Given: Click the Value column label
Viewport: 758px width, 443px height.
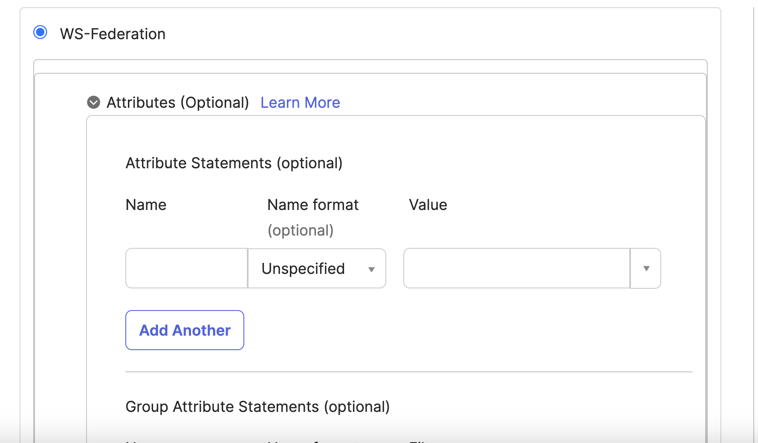Looking at the screenshot, I should (428, 205).
